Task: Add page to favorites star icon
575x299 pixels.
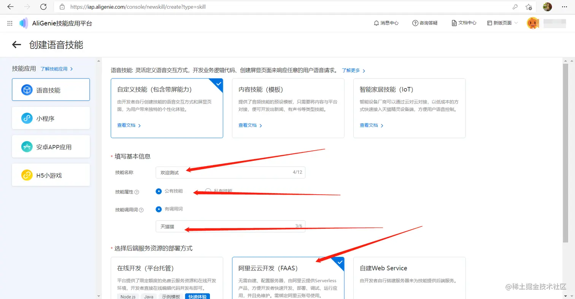Action: pyautogui.click(x=529, y=7)
